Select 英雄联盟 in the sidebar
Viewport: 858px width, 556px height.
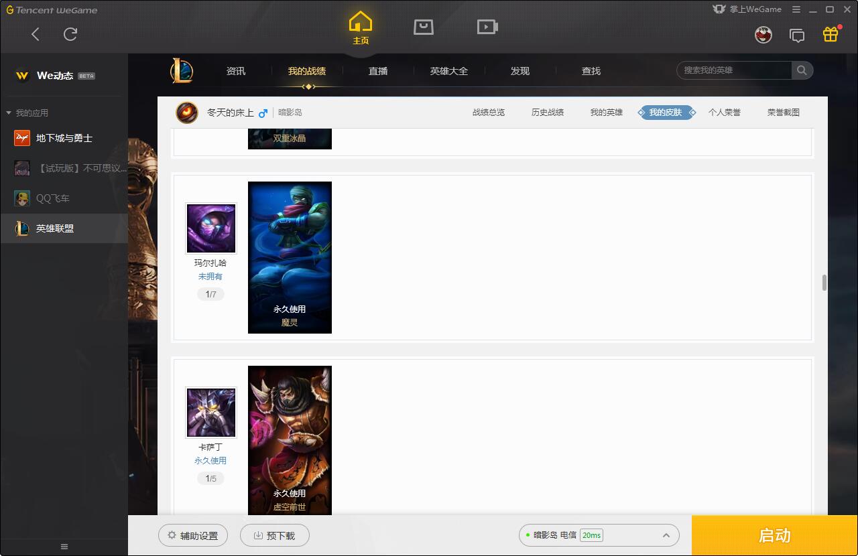pos(64,228)
